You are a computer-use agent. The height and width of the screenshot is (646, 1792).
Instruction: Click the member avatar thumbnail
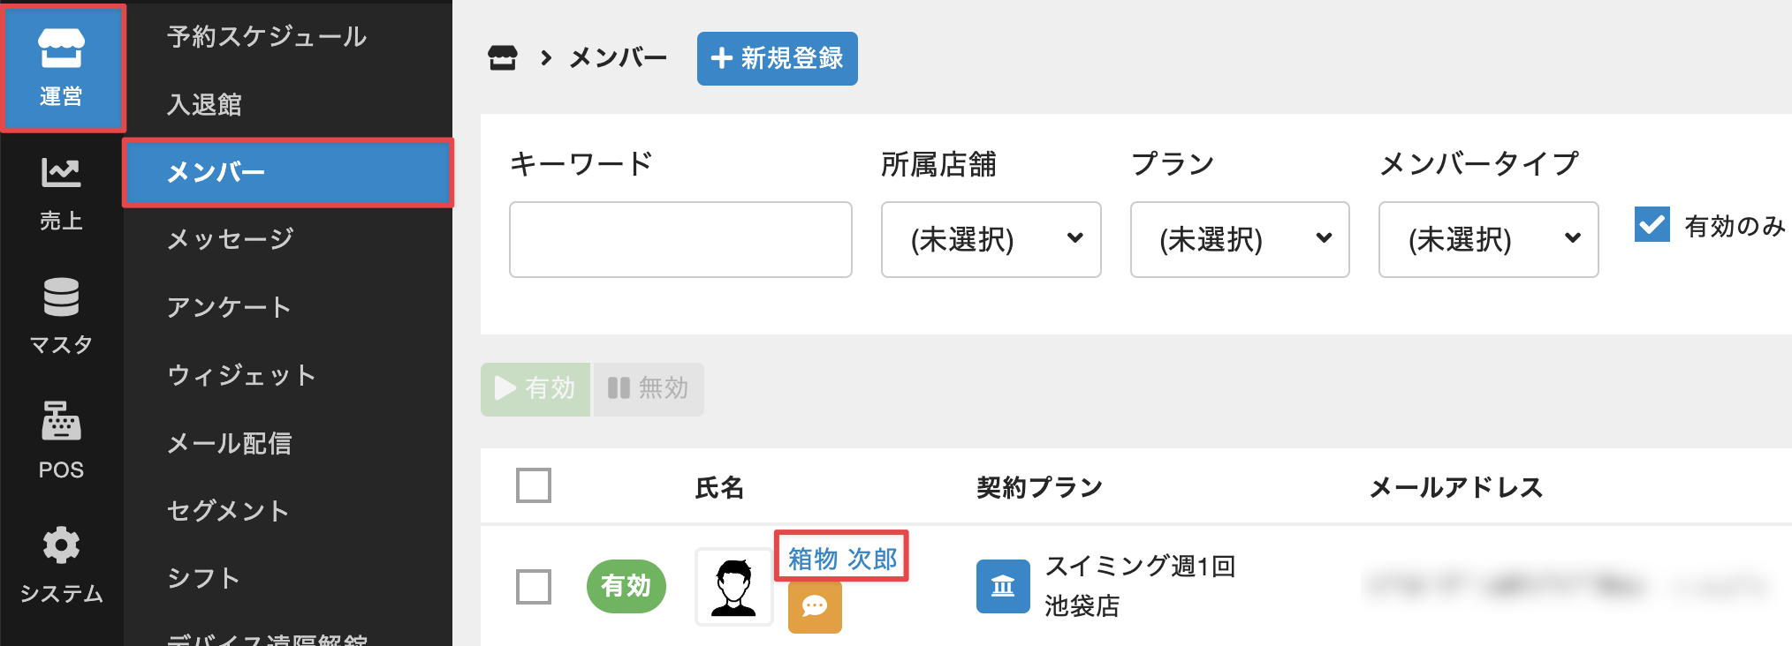tap(733, 587)
